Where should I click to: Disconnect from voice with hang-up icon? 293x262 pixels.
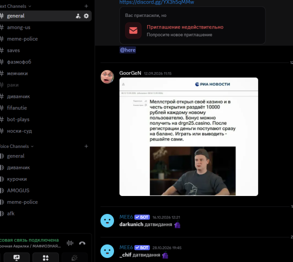tap(82, 243)
